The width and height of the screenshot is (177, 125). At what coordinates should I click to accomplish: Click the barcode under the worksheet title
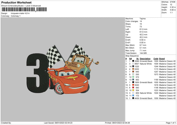[x=24, y=9]
